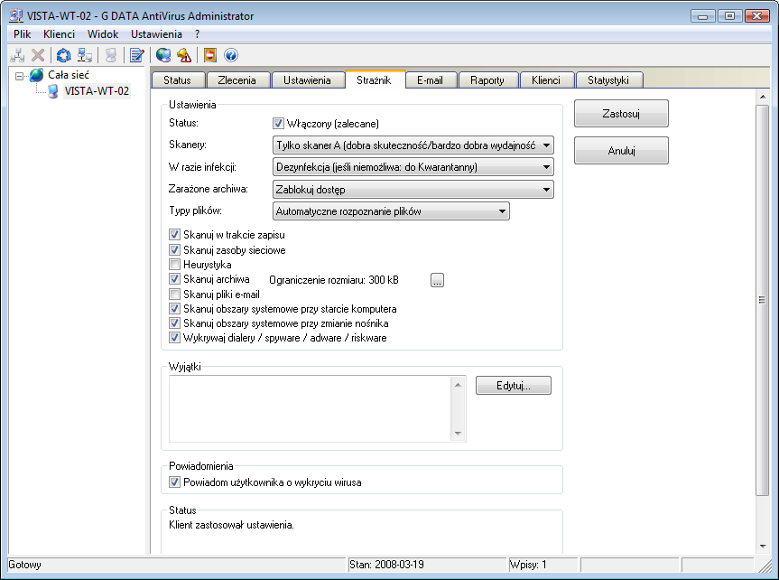Open the Skanery dropdown
The height and width of the screenshot is (580, 779).
[x=413, y=145]
